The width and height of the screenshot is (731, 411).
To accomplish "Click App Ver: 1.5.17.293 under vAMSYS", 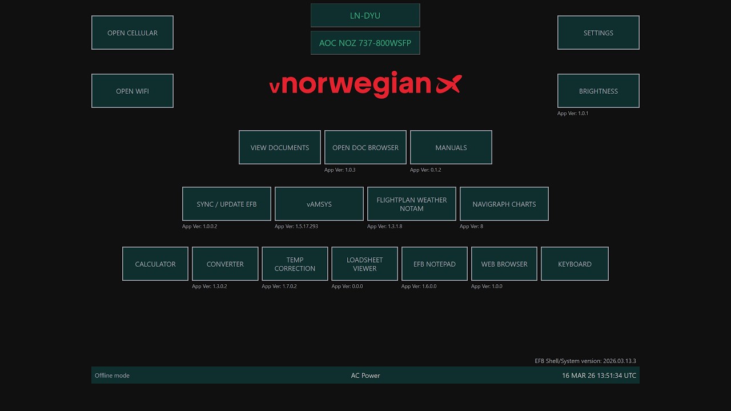I will click(x=296, y=226).
